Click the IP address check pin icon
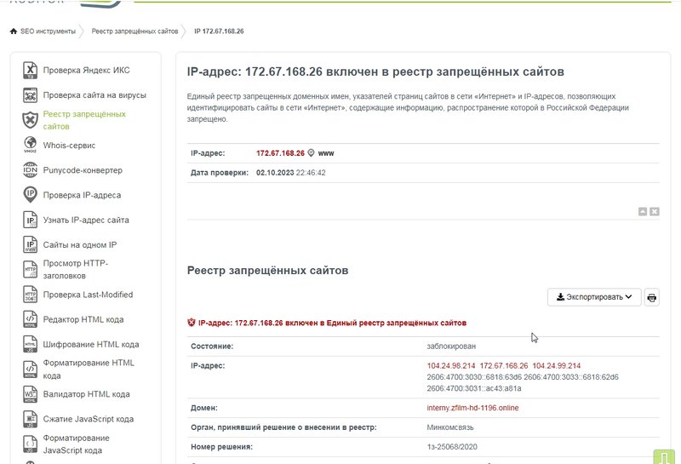This screenshot has height=464, width=681. (30, 195)
